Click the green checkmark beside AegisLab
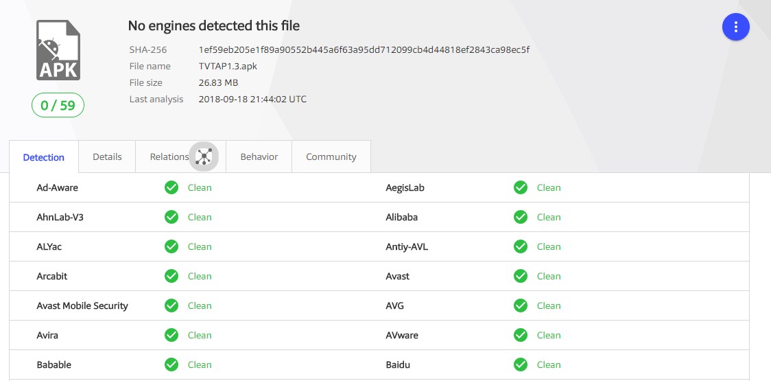The image size is (771, 381). (x=521, y=187)
